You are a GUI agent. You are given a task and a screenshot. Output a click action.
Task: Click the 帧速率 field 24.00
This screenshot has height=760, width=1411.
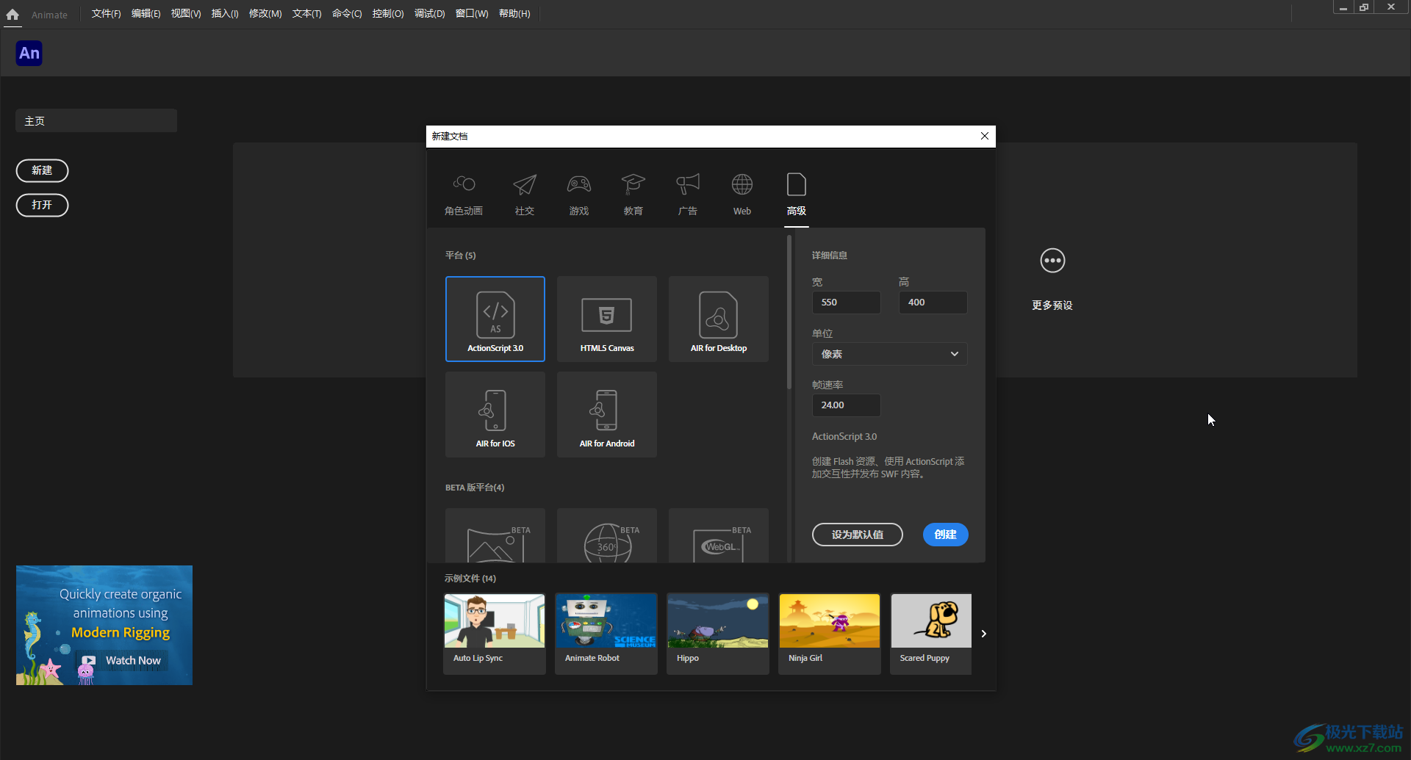pyautogui.click(x=846, y=405)
